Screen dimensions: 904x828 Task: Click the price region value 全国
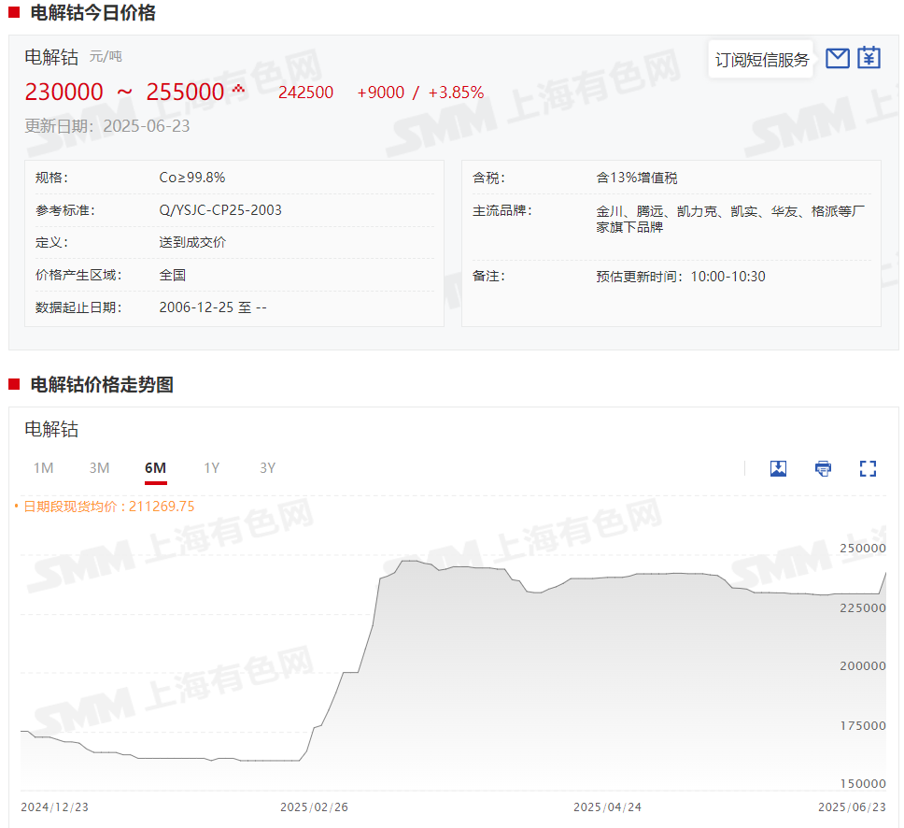coord(173,275)
